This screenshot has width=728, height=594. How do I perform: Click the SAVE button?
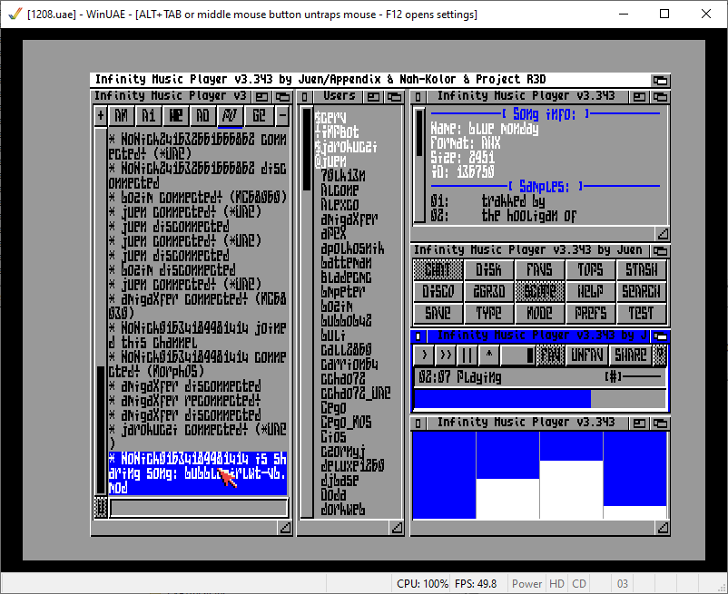point(438,314)
